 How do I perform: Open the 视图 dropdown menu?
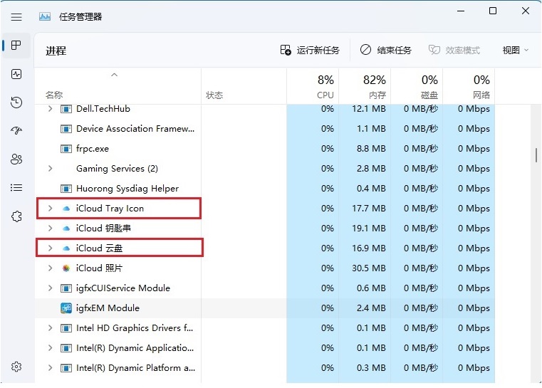[x=516, y=51]
